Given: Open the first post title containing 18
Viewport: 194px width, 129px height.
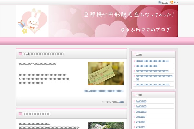Looking at the screenshot, I should 43,54.
